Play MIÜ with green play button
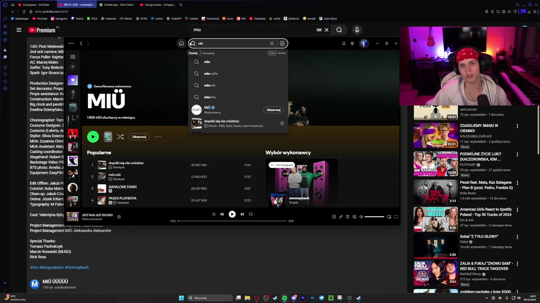Image resolution: width=540 pixels, height=303 pixels. [93, 137]
